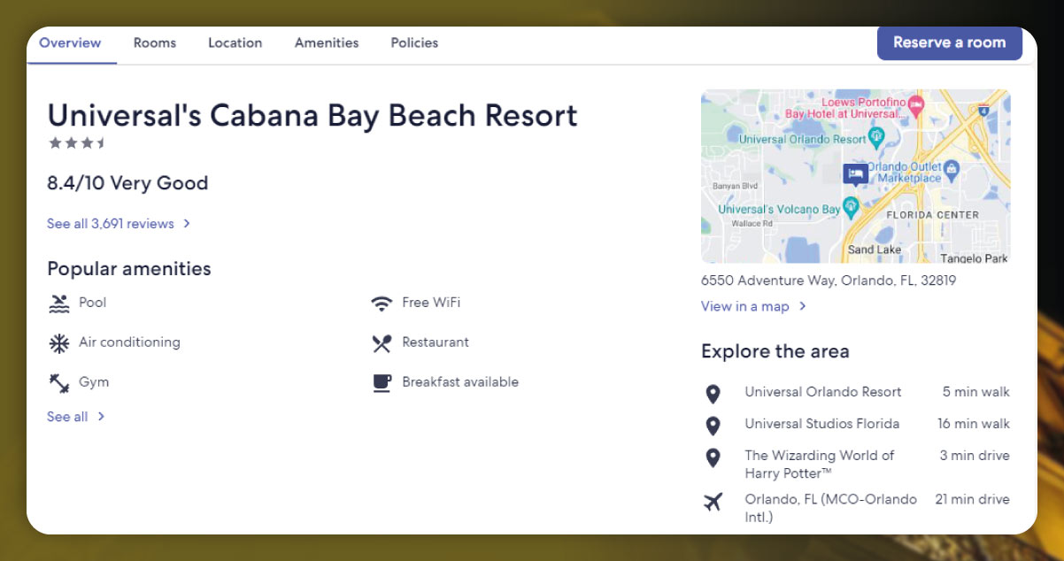
Task: Open the View in a map link
Action: pyautogui.click(x=745, y=306)
